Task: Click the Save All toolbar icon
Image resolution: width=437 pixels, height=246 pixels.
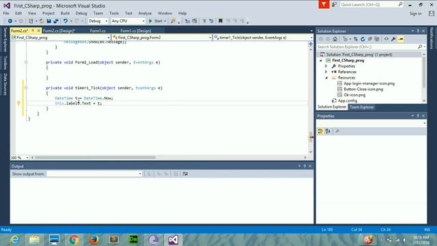Action: tap(56, 21)
